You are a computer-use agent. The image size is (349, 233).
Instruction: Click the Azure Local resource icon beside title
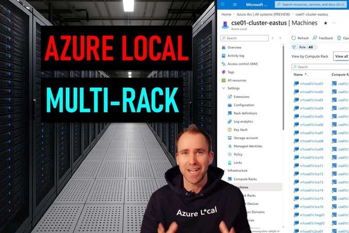225,24
